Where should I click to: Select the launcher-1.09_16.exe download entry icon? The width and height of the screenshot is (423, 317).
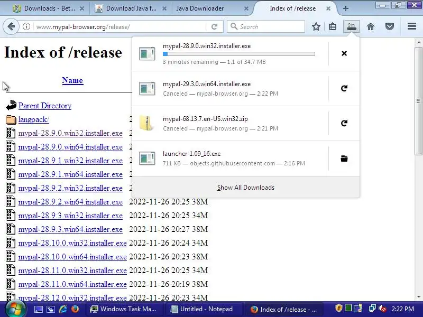pos(147,158)
